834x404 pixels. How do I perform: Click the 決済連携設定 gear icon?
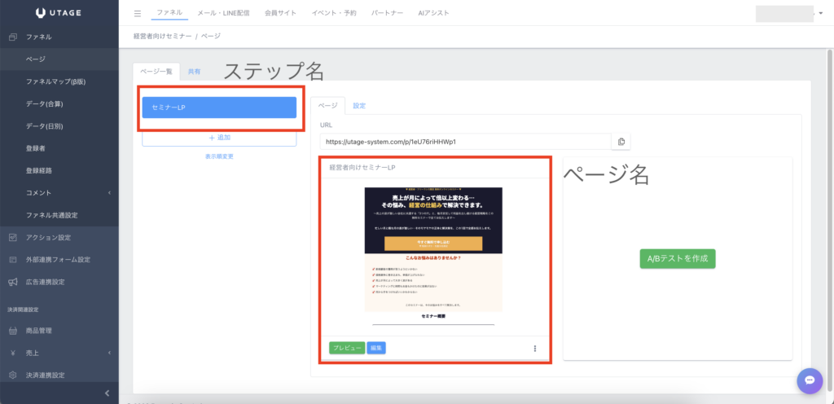click(13, 375)
